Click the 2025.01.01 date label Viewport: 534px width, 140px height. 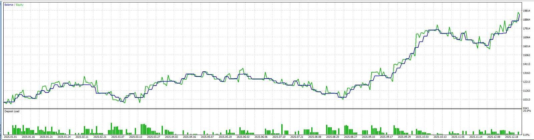[x=10, y=137]
